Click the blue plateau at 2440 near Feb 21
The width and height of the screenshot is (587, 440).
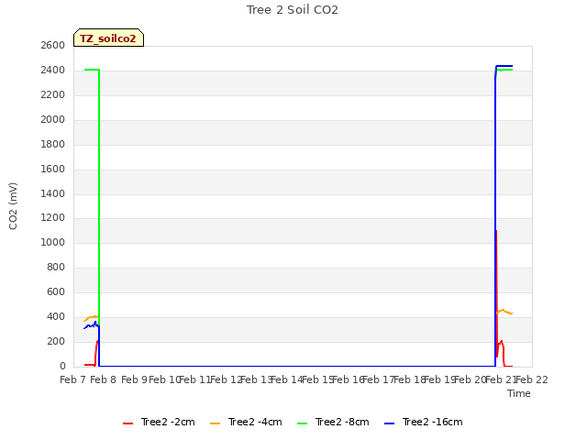tap(504, 66)
